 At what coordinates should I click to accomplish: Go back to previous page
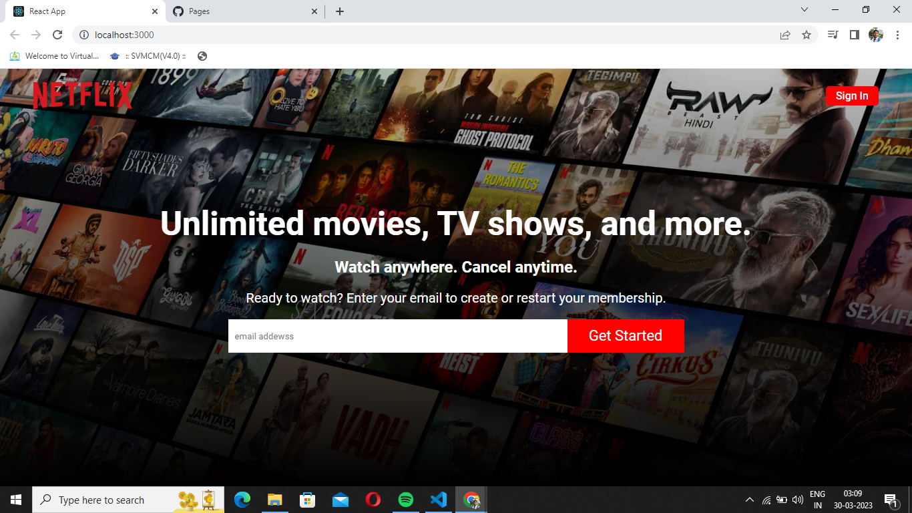click(x=15, y=35)
